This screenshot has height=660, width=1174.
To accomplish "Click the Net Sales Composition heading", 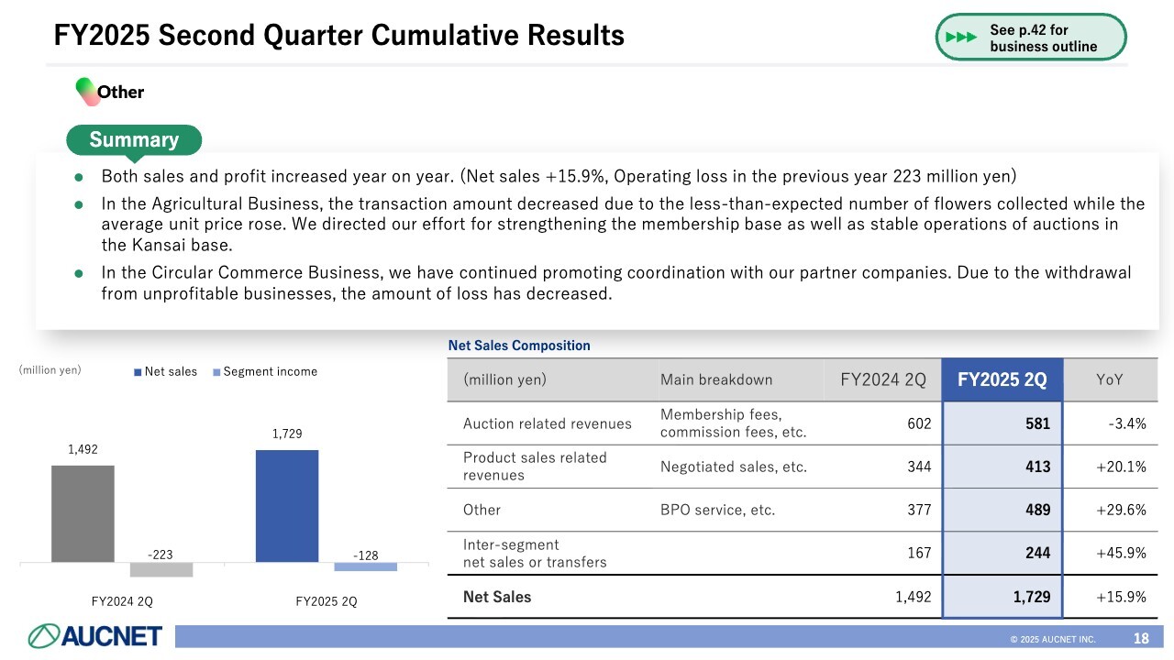I will click(519, 346).
